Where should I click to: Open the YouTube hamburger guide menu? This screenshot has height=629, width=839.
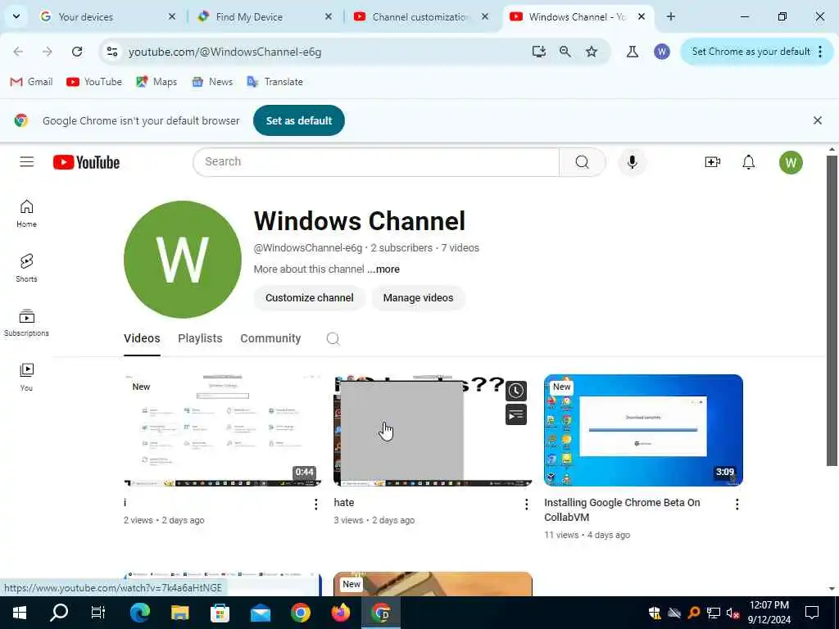tap(27, 161)
